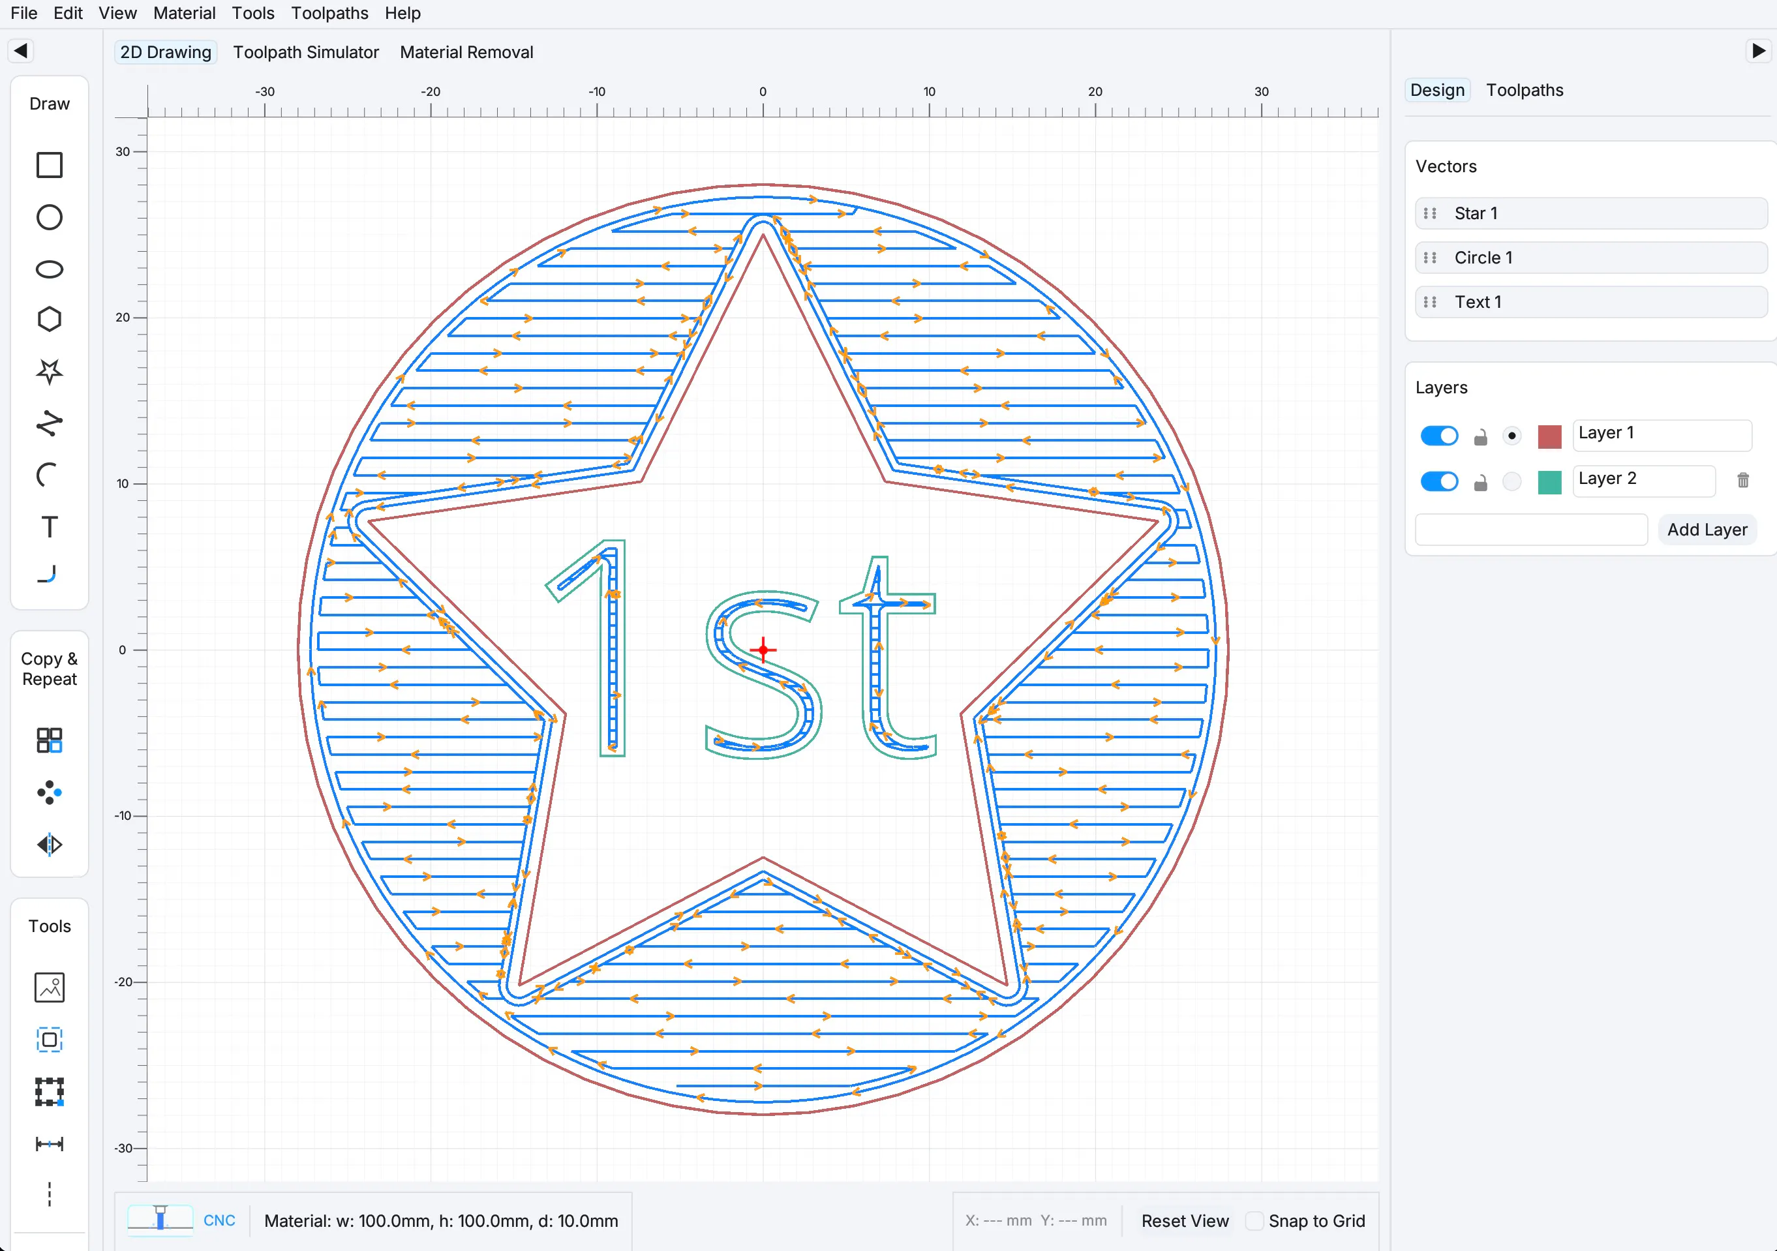
Task: Click Layer 2 lock icon
Action: click(x=1481, y=483)
